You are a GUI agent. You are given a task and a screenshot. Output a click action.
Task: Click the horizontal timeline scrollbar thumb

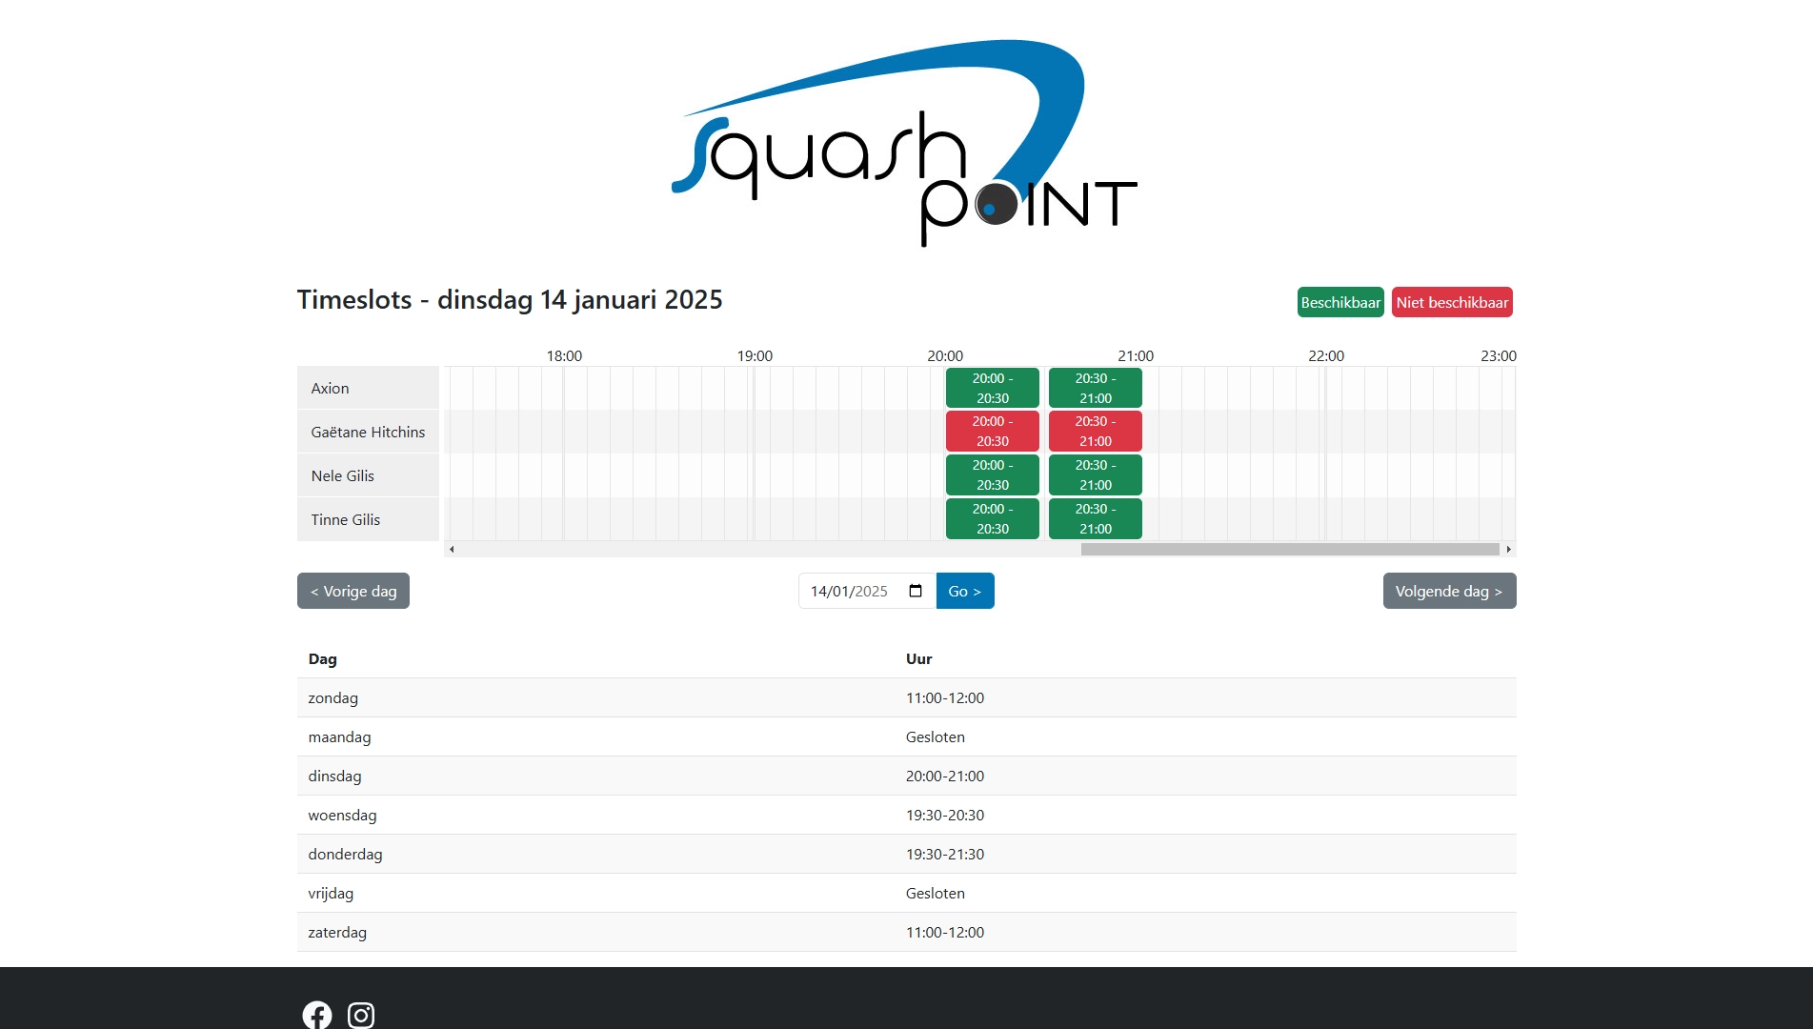tap(1290, 549)
